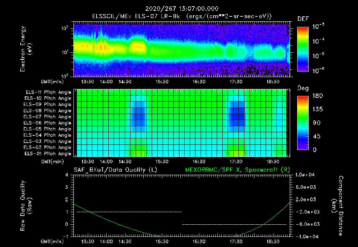This screenshot has width=358, height=247.
Task: Click the ELS-10 Pitch Angle row label
Action: [x=48, y=98]
